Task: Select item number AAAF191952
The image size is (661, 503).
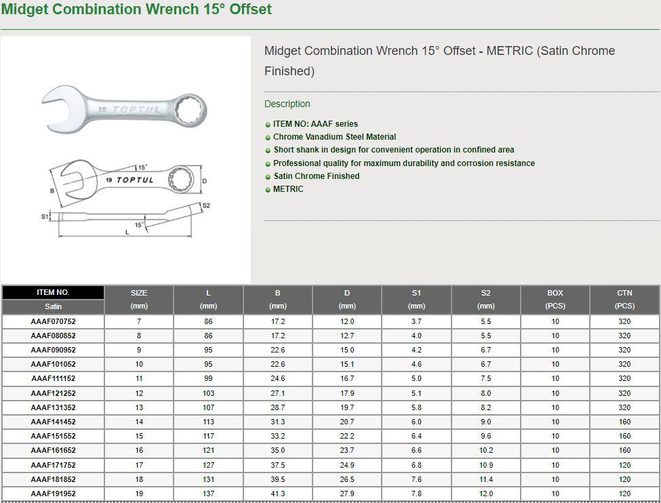Action: point(53,494)
